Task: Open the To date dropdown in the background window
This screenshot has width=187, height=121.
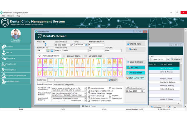Action: coord(167,59)
